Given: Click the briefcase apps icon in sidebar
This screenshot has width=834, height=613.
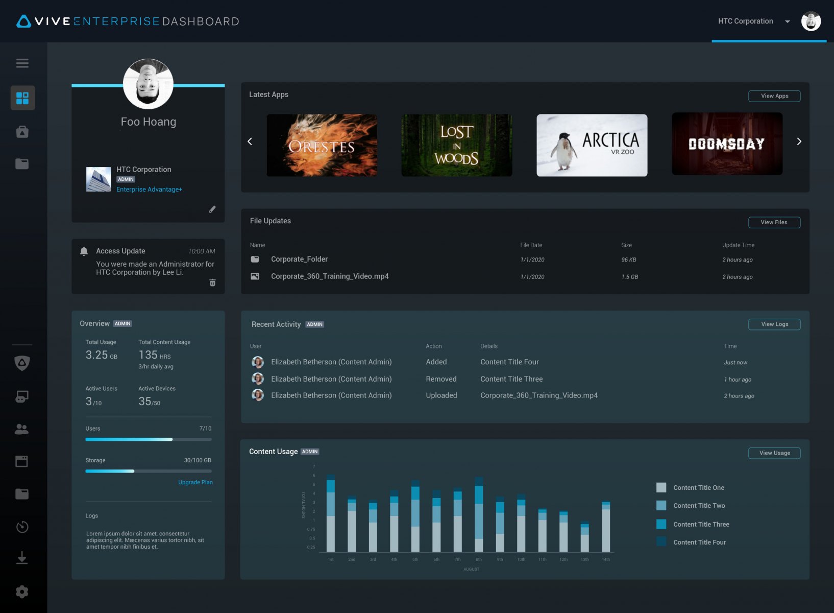Looking at the screenshot, I should tap(22, 132).
